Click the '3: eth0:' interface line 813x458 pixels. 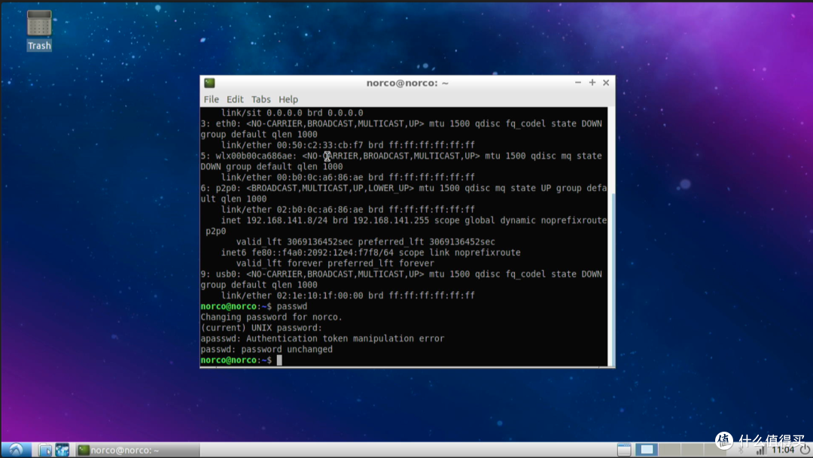[401, 124]
